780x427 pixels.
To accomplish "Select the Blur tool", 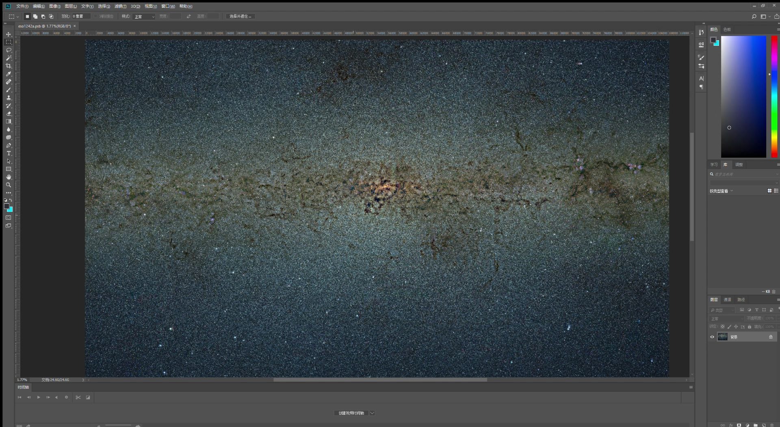I will [9, 129].
